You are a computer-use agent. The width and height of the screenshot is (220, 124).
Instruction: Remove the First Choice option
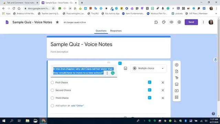pyautogui.click(x=163, y=83)
